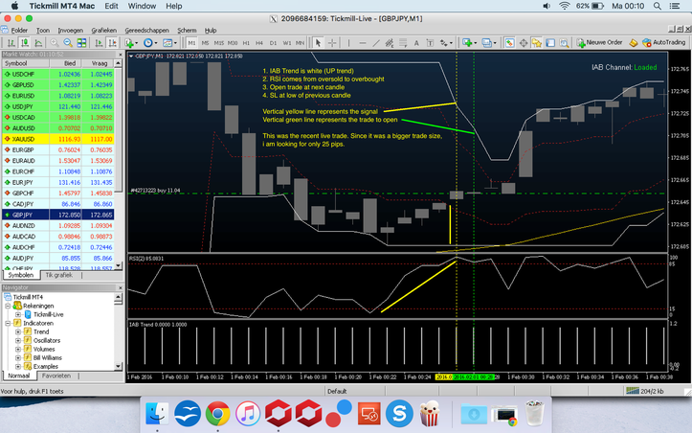Image resolution: width=692 pixels, height=433 pixels.
Task: Select the arrow cursor tool
Action: click(x=318, y=43)
